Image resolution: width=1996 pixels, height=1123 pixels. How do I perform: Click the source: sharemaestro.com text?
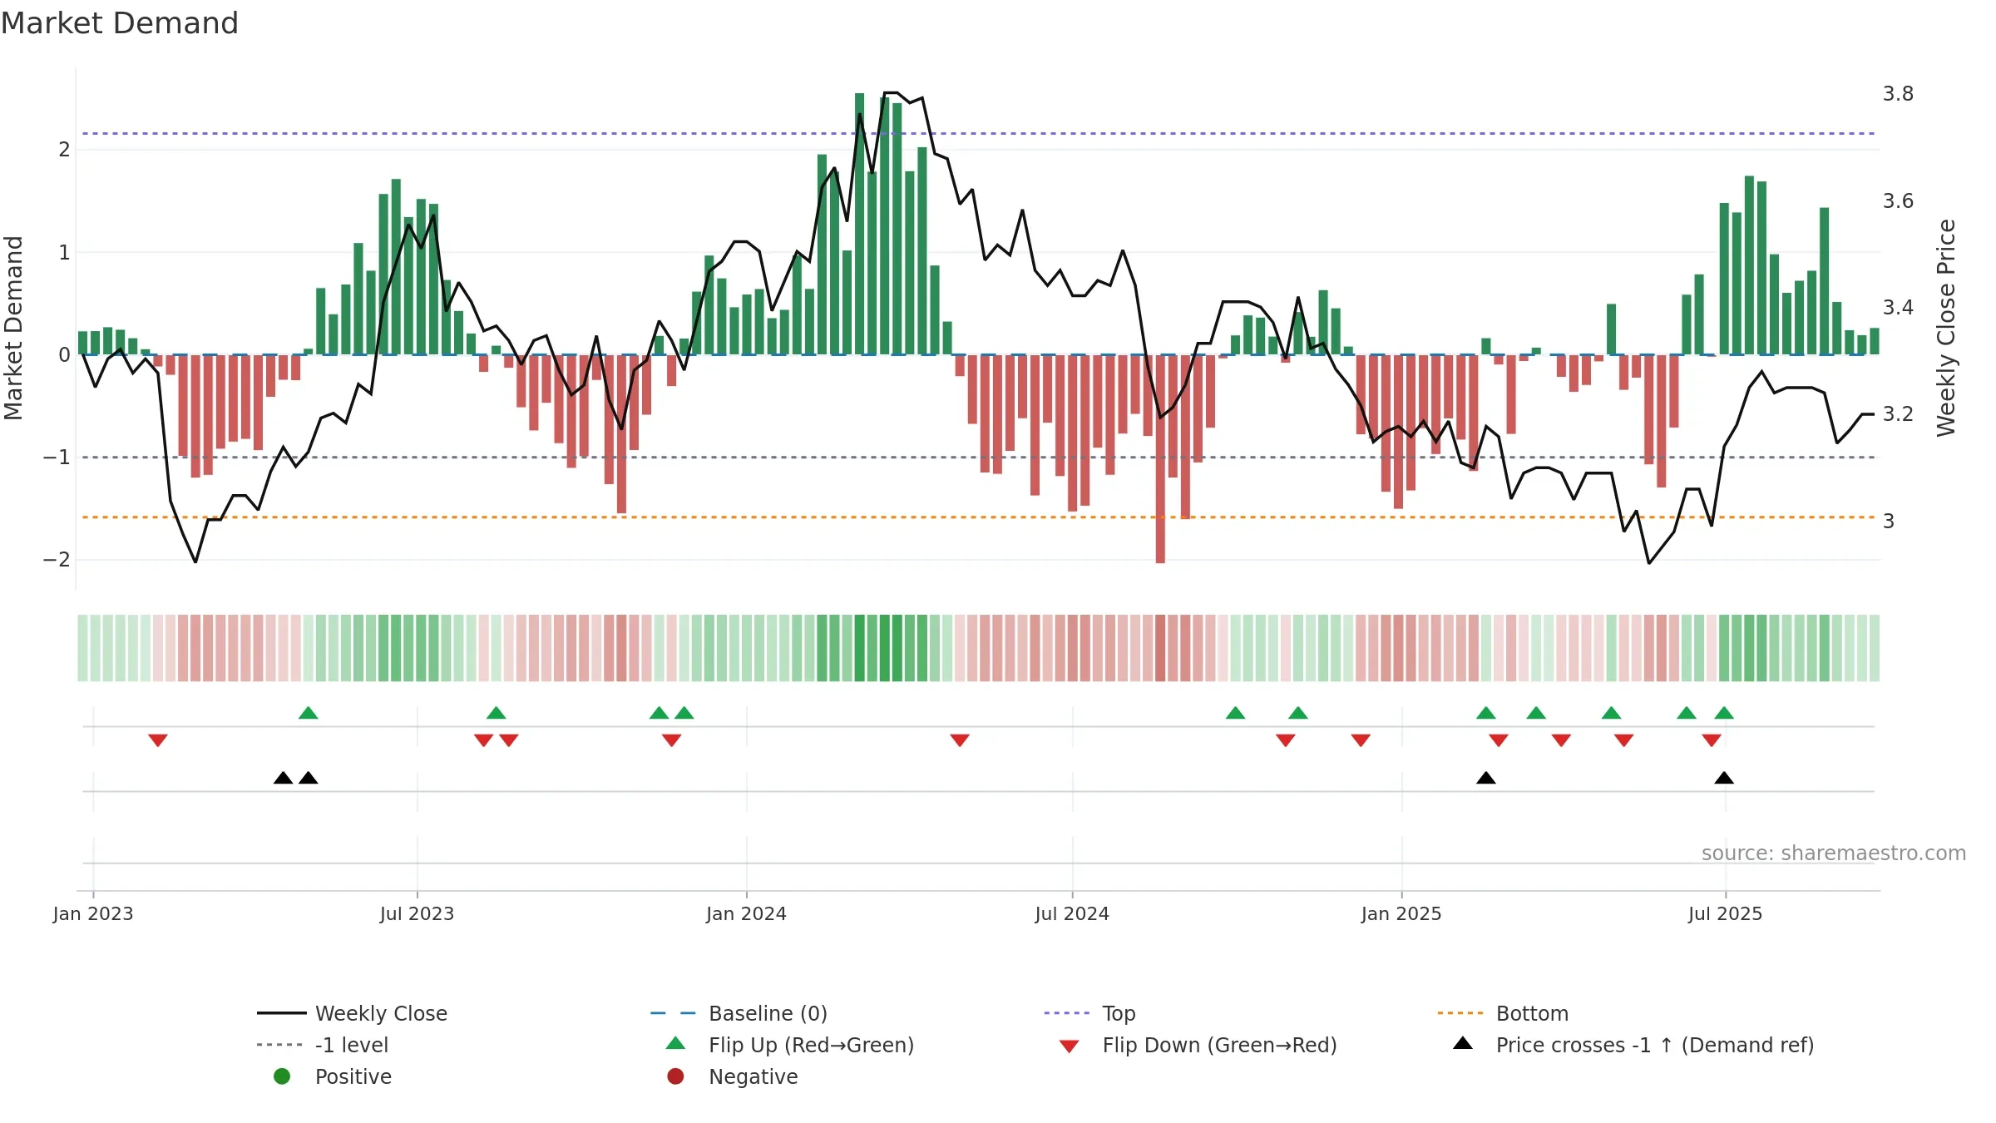[x=1834, y=853]
